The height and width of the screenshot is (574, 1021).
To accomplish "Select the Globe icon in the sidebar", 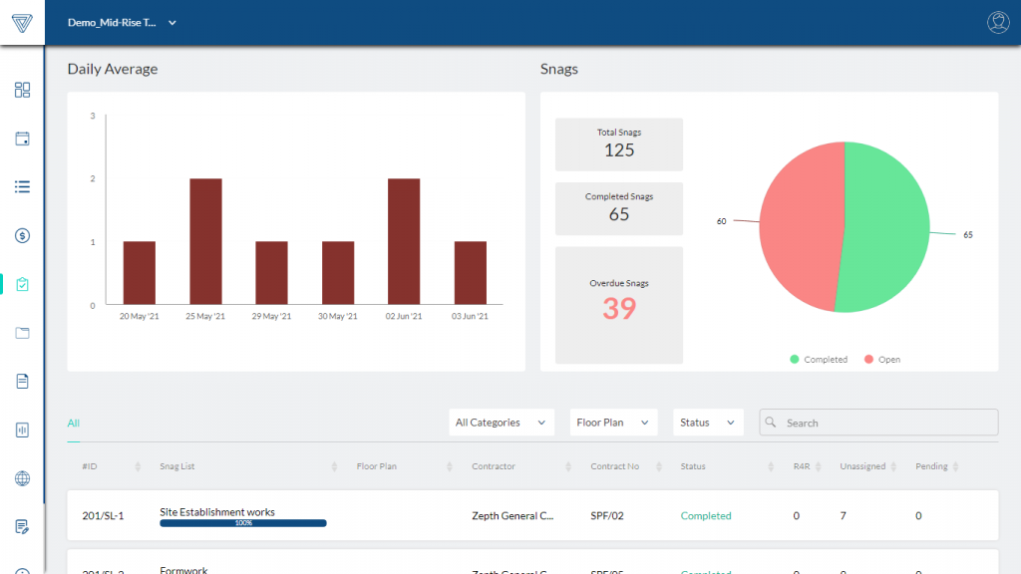I will pyautogui.click(x=22, y=478).
